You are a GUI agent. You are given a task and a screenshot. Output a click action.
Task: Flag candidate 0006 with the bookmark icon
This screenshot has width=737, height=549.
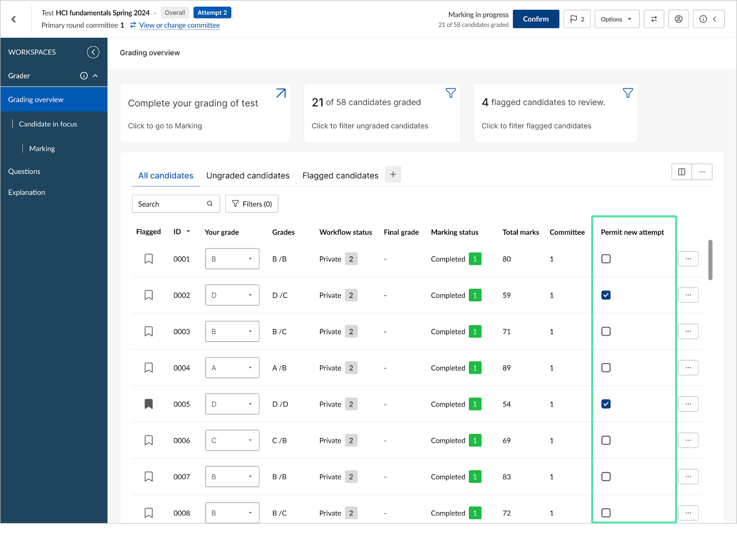149,440
